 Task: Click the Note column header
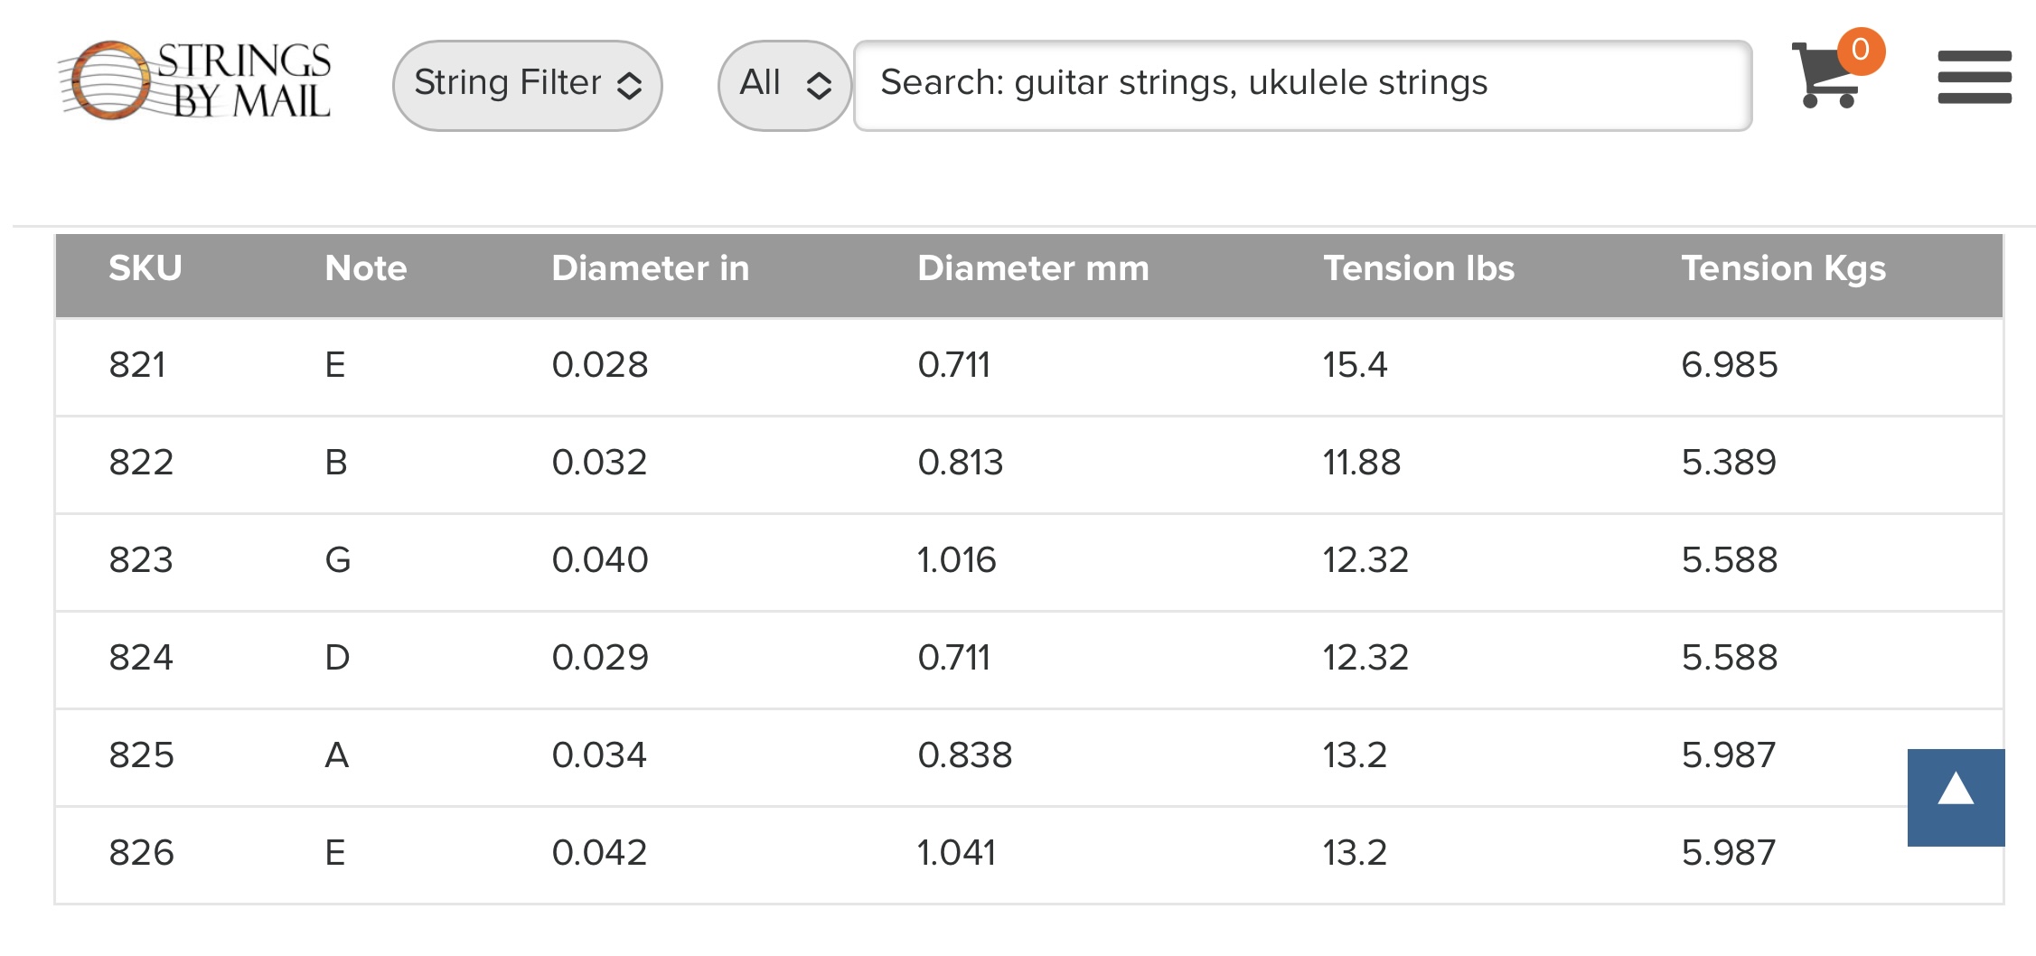click(366, 268)
